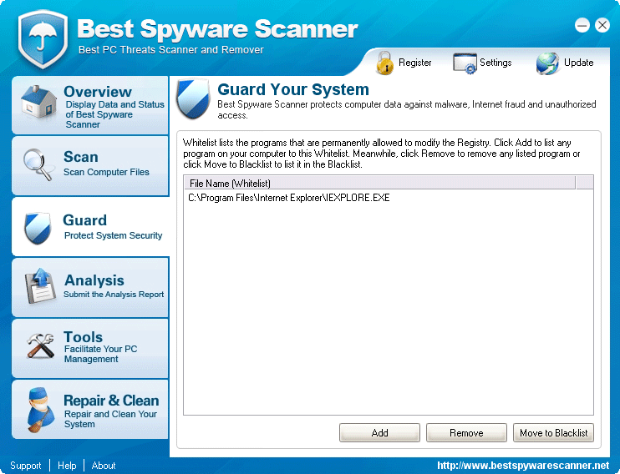Click the Overview house icon
The image size is (620, 474).
(x=38, y=103)
